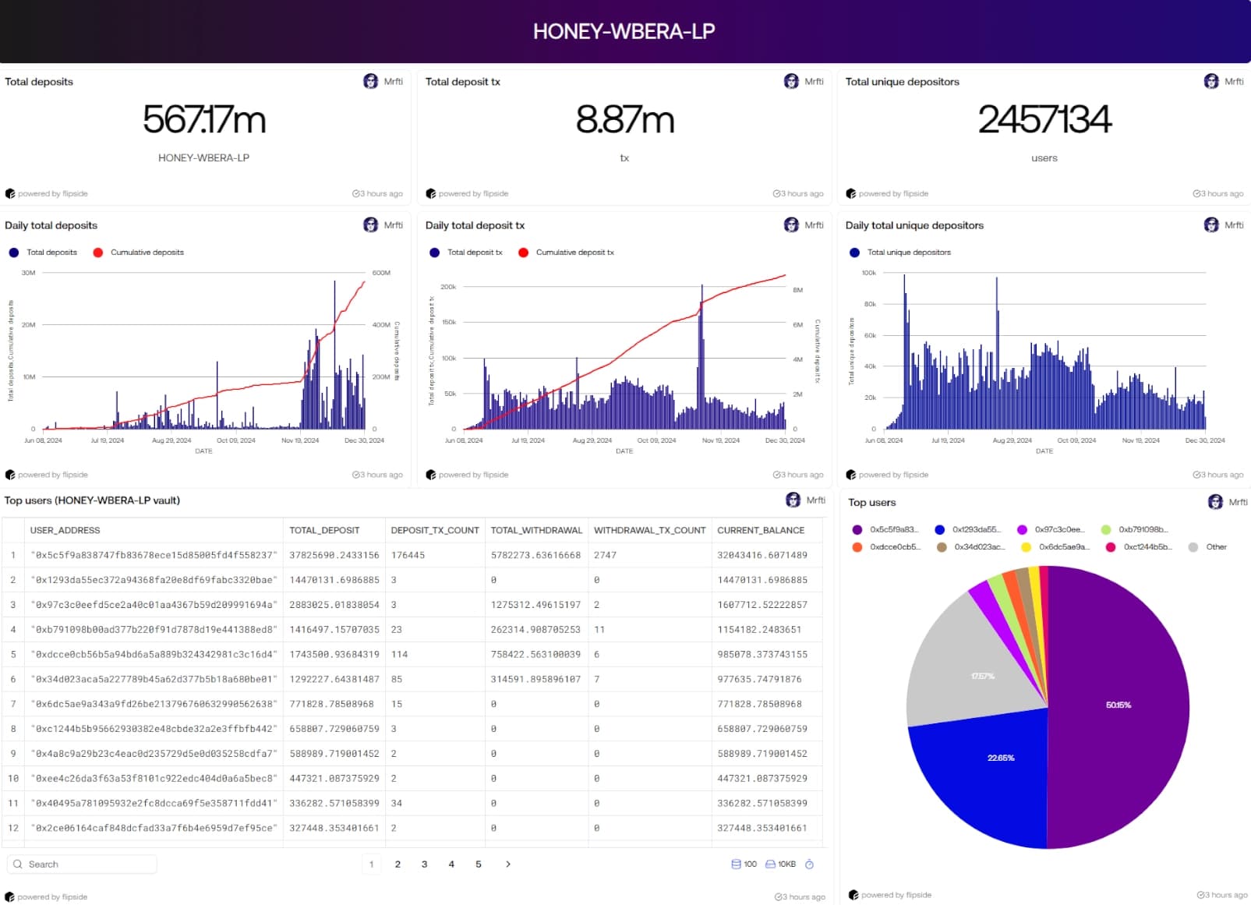The width and height of the screenshot is (1251, 905).
Task: Open Mrfti avatar in Top users pie panel
Action: point(1215,502)
